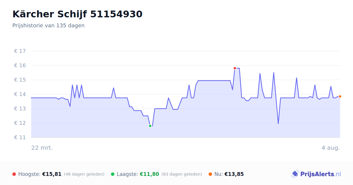Click the € 14 axis label
This screenshot has width=353, height=185.
(20, 94)
